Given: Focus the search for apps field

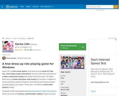Looking at the screenshot, I should click(x=100, y=7).
